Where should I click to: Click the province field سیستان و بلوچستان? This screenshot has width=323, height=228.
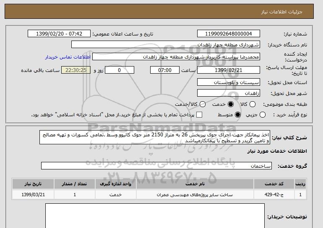coord(229,82)
